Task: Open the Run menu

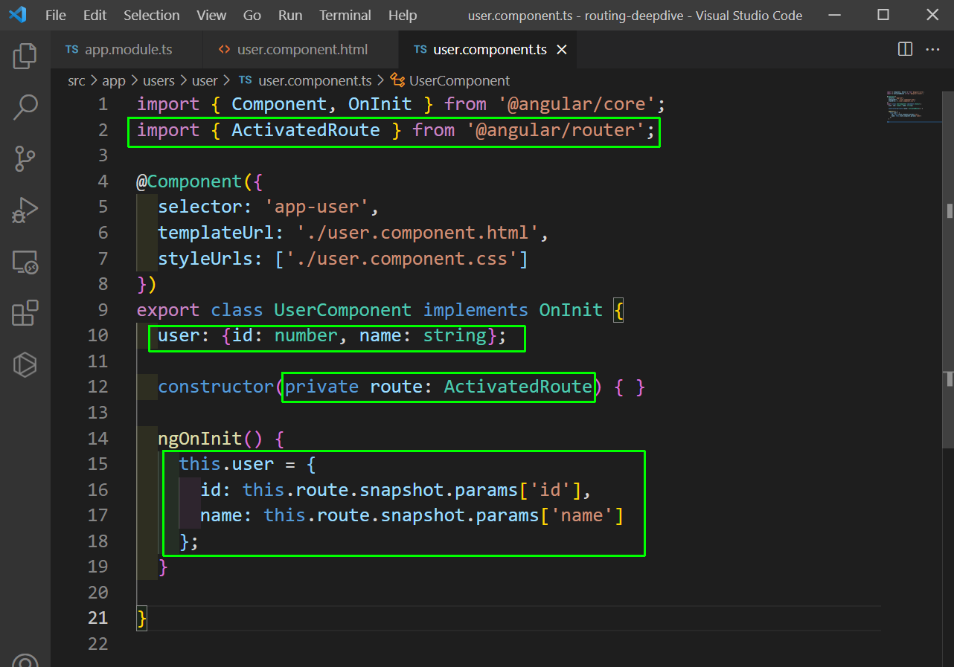Action: 290,15
